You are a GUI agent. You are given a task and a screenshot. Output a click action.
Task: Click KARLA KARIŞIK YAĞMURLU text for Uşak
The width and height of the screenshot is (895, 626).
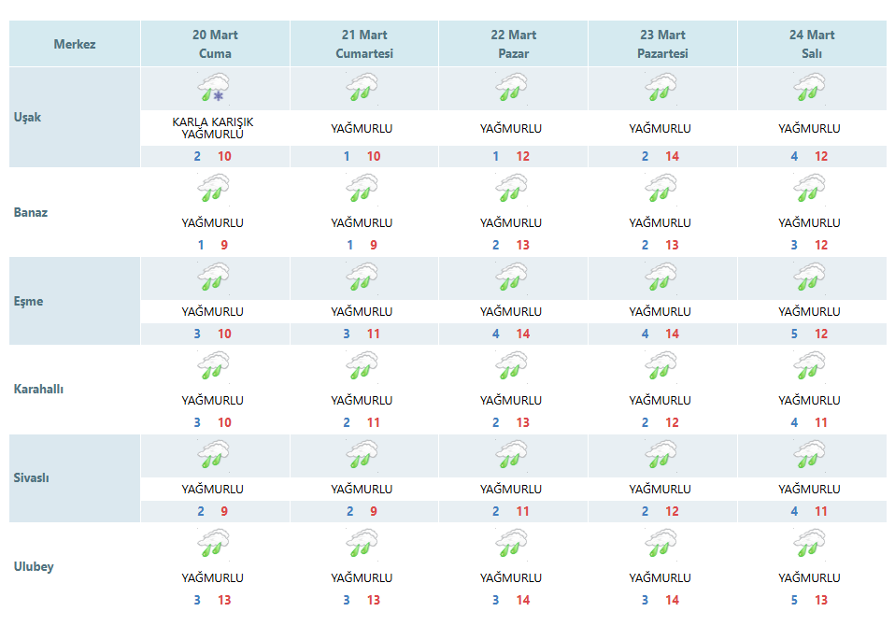click(x=213, y=128)
